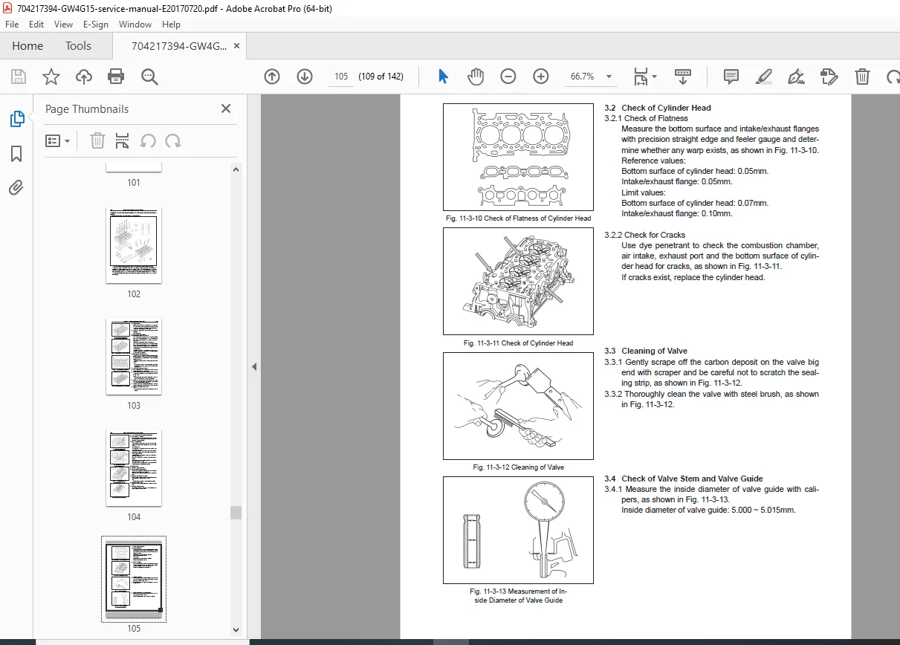The width and height of the screenshot is (900, 645).
Task: Go to the next page arrow
Action: [305, 77]
